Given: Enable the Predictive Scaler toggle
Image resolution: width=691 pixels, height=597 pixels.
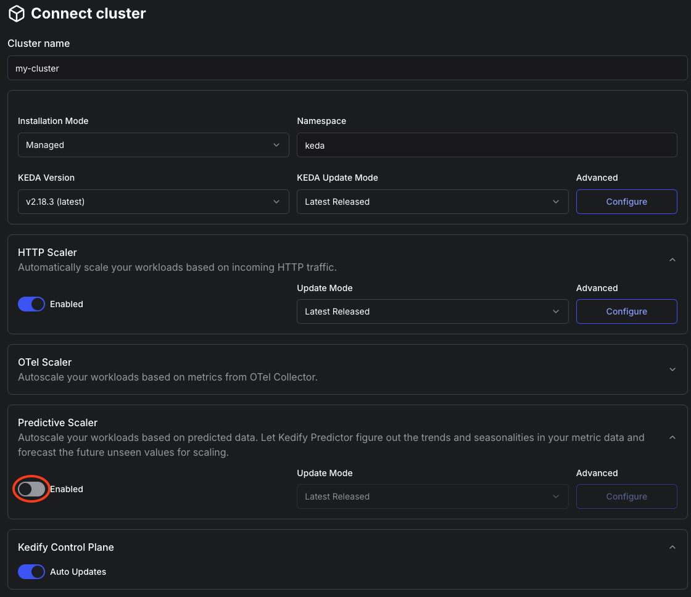Looking at the screenshot, I should [x=31, y=489].
